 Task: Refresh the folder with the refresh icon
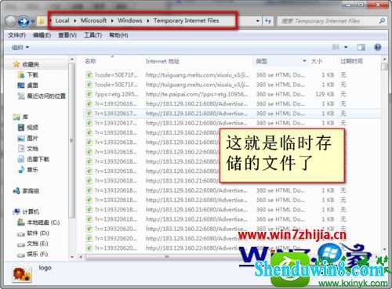(268, 21)
